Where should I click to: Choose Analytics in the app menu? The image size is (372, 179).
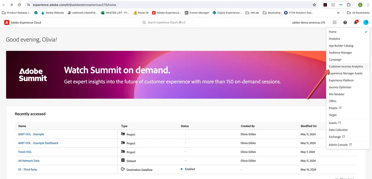pos(335,39)
